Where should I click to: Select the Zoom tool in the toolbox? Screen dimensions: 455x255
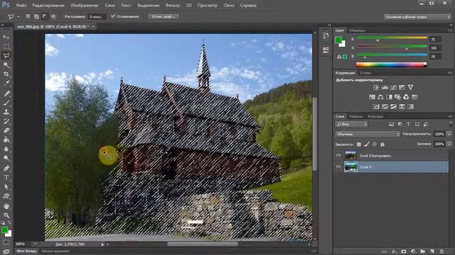[6, 215]
